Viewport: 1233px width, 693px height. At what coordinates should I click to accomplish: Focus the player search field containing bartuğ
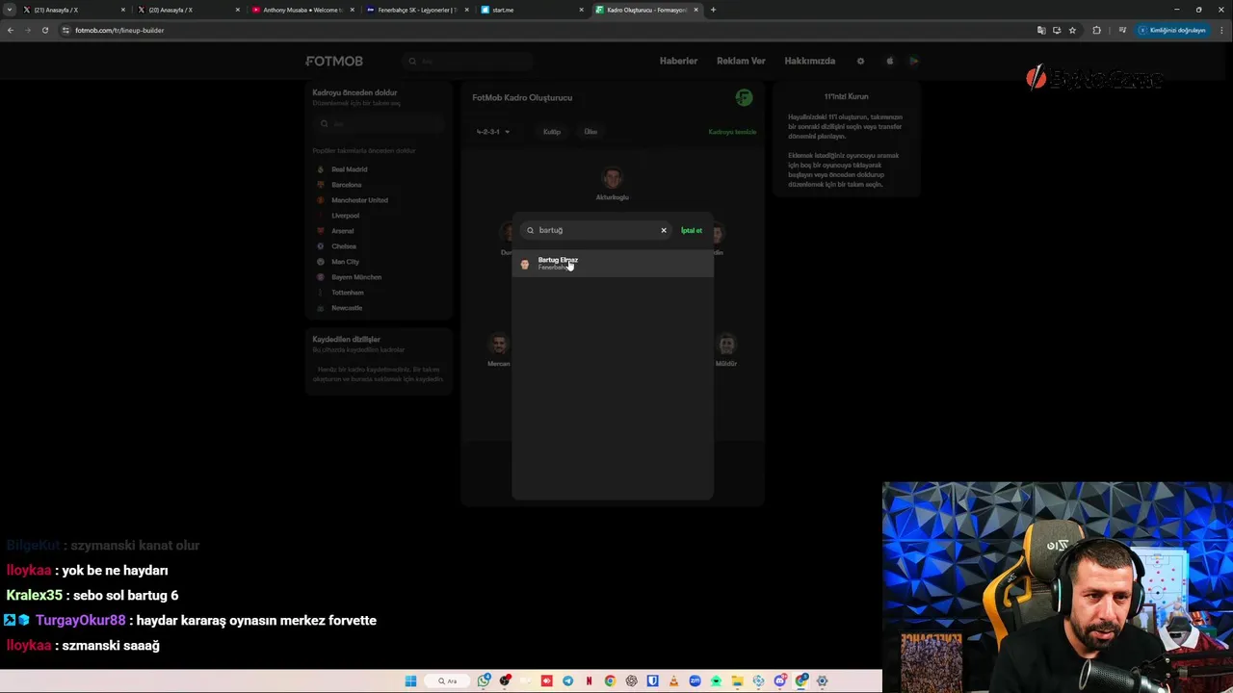click(595, 230)
